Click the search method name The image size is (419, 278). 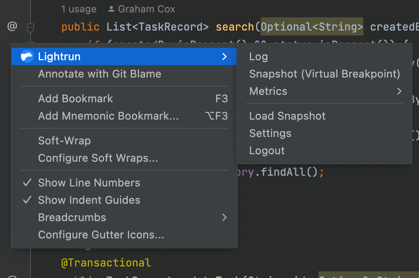click(x=235, y=27)
